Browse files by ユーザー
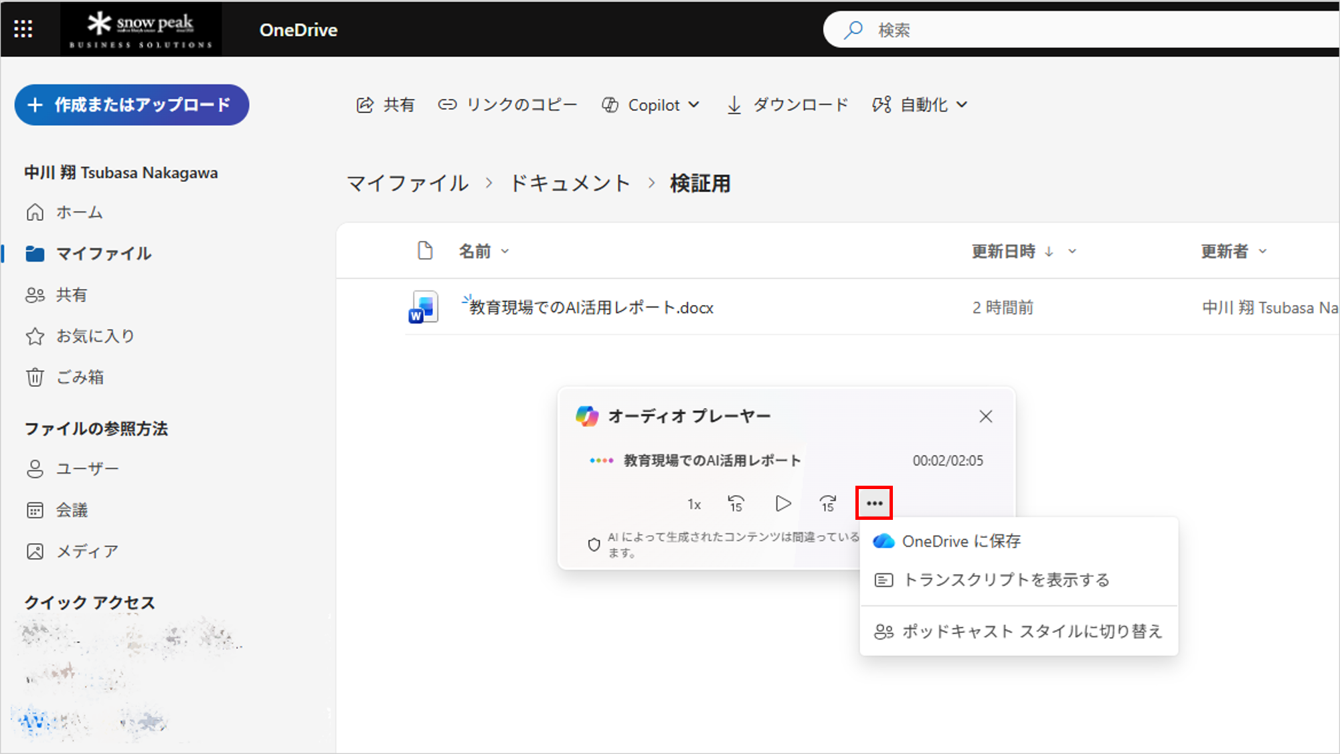Screen dimensions: 1340x754 [72, 469]
